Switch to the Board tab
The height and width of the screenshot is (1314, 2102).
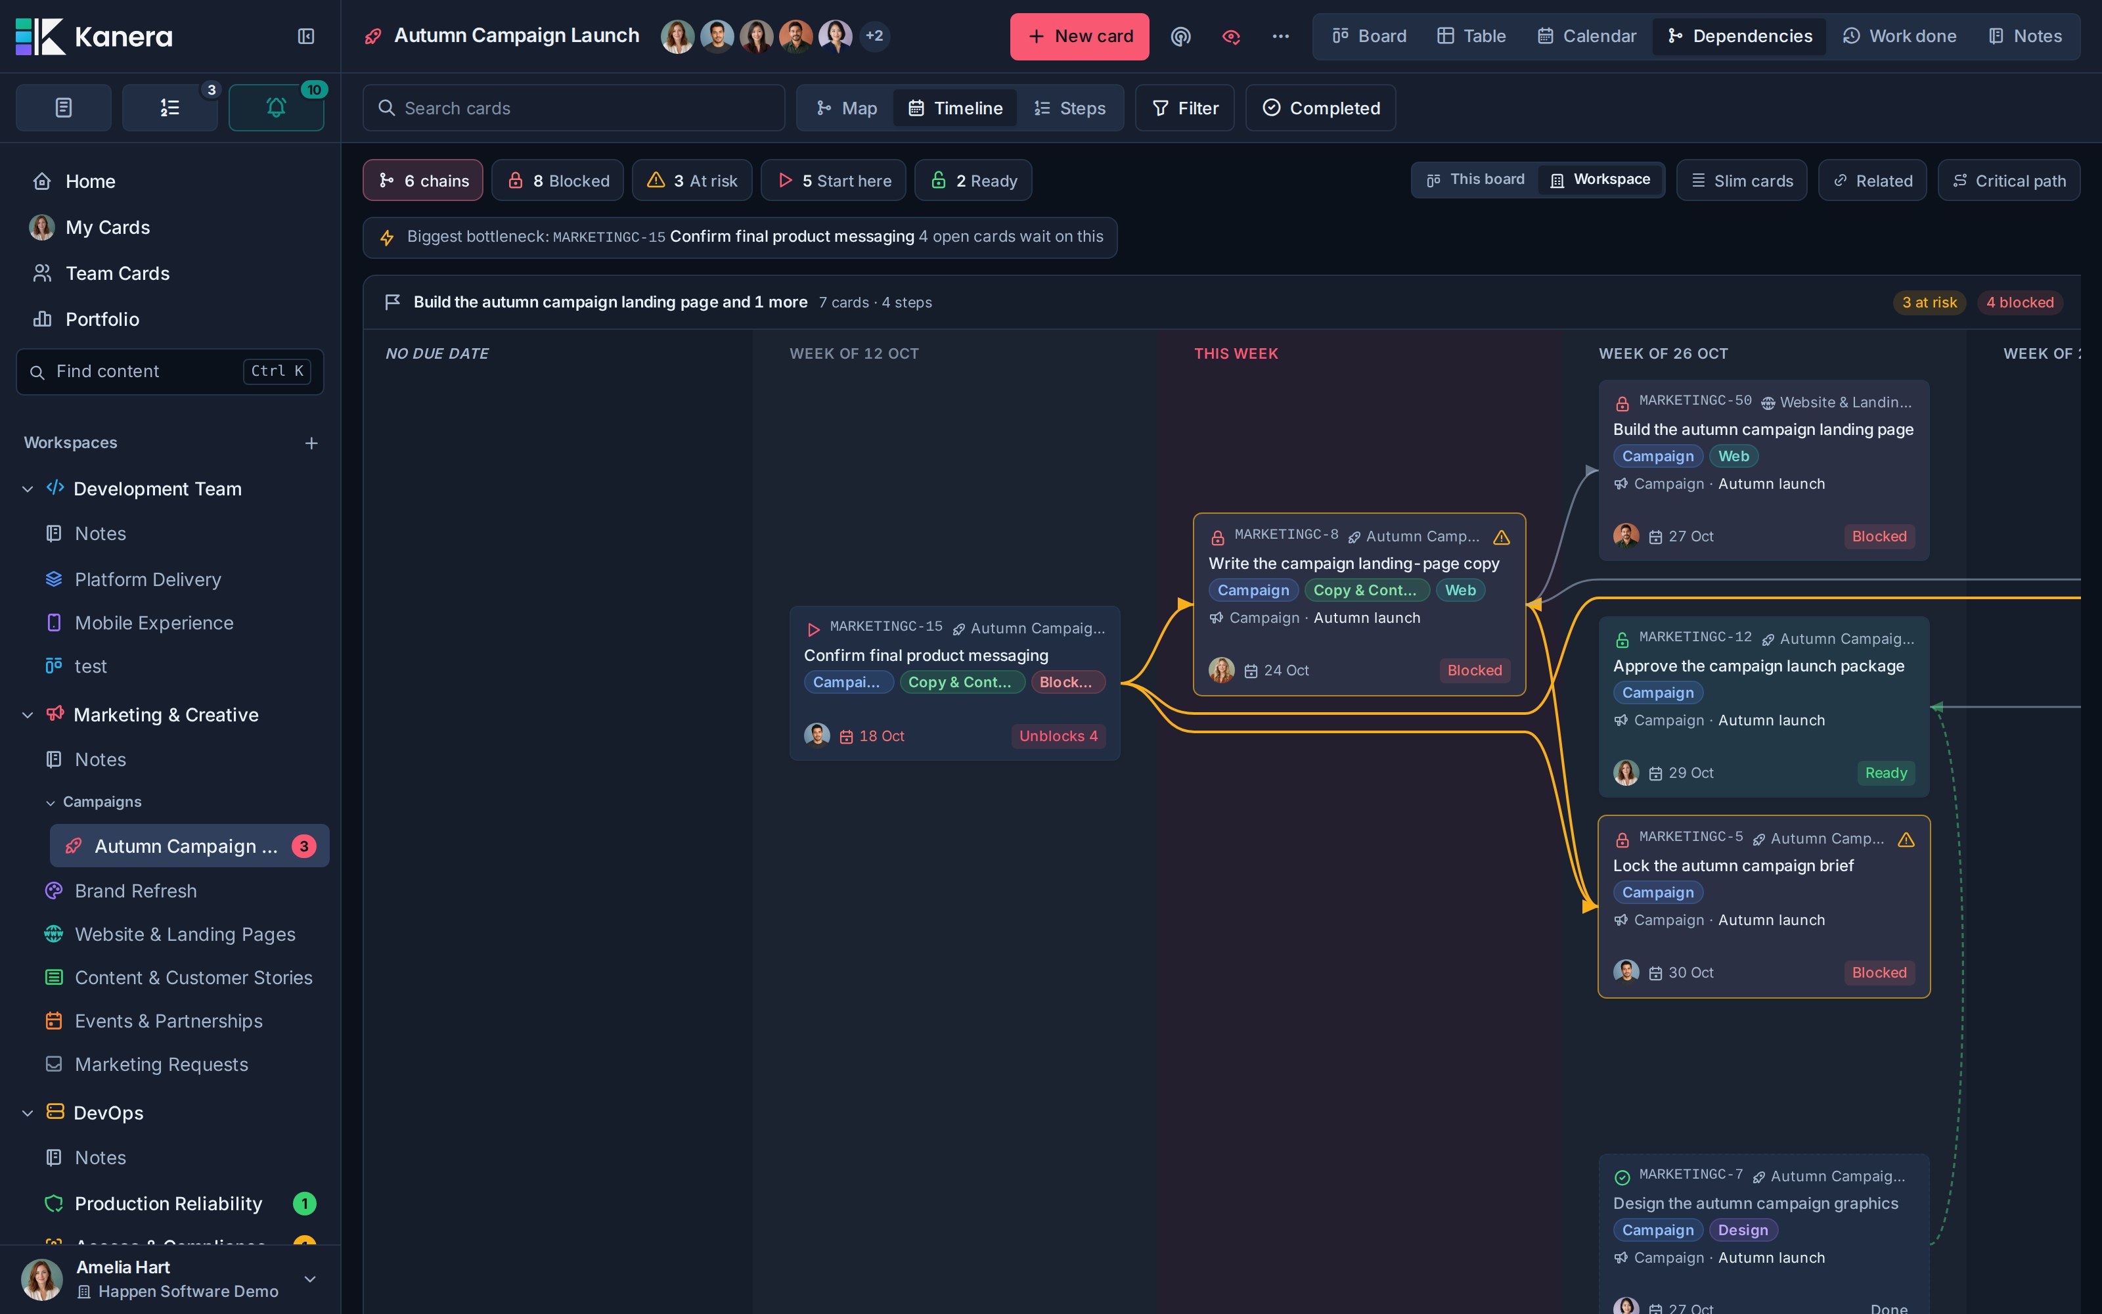[x=1370, y=37]
